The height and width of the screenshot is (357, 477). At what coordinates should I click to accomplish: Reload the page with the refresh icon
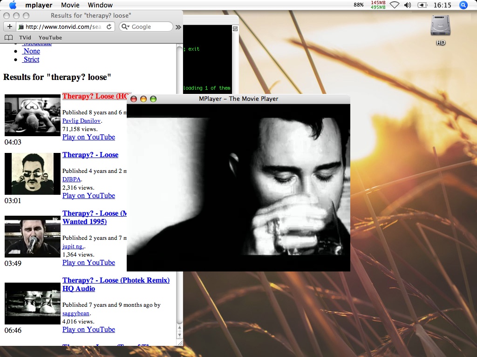point(109,26)
